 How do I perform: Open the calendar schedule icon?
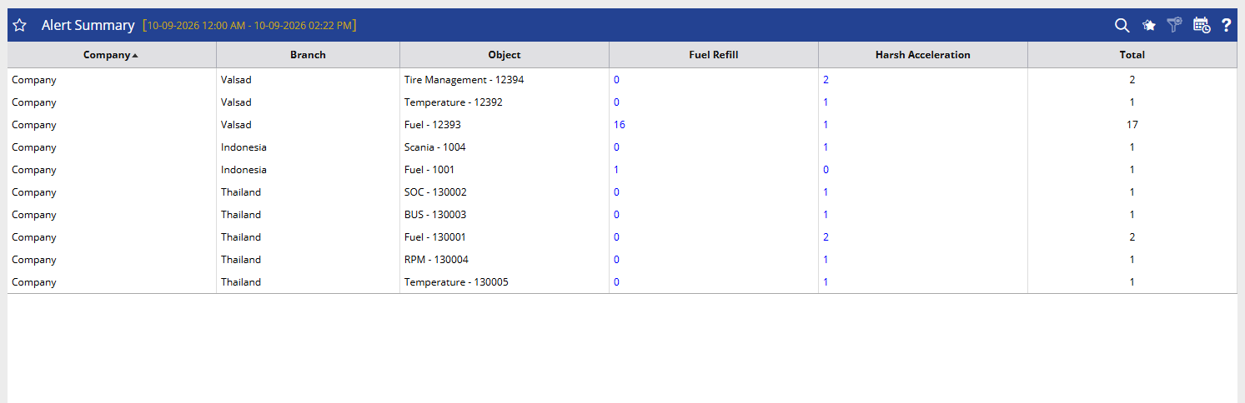[1201, 25]
